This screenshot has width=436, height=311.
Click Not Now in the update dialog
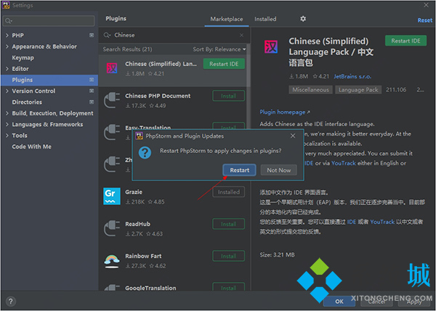[278, 170]
